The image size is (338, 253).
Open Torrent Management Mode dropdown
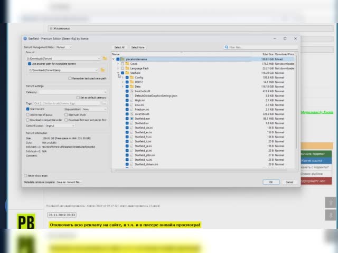click(64, 47)
